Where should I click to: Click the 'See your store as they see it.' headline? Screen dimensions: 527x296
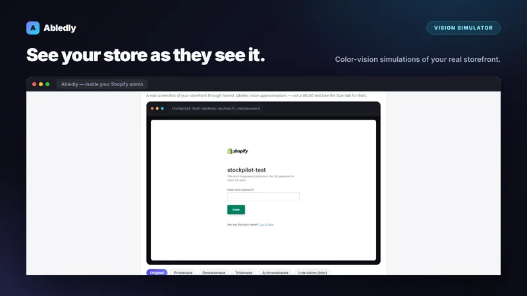(x=146, y=55)
